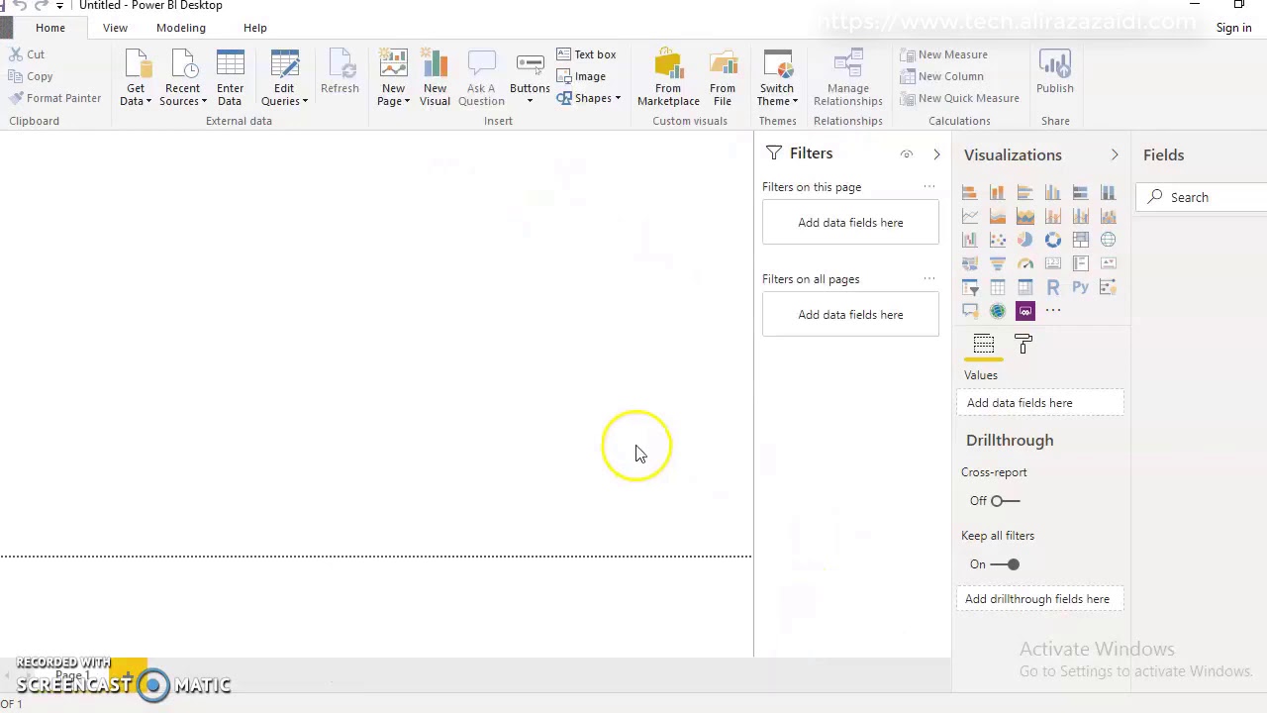Click the Fields Search box
The width and height of the screenshot is (1267, 713).
(x=1203, y=197)
